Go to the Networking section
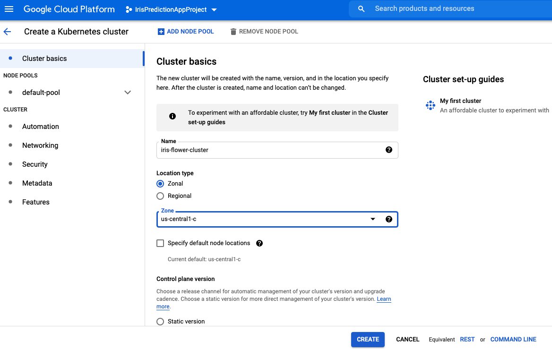This screenshot has width=552, height=349. tap(40, 145)
